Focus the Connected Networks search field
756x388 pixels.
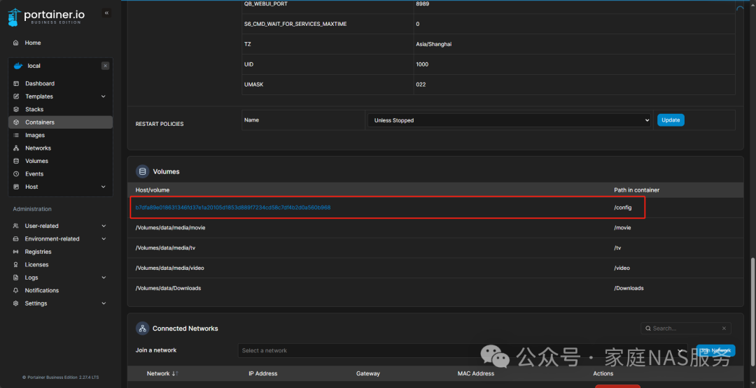point(685,329)
